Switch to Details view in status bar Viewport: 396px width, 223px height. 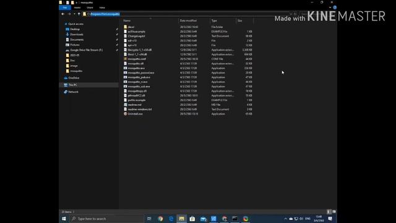tap(329, 212)
